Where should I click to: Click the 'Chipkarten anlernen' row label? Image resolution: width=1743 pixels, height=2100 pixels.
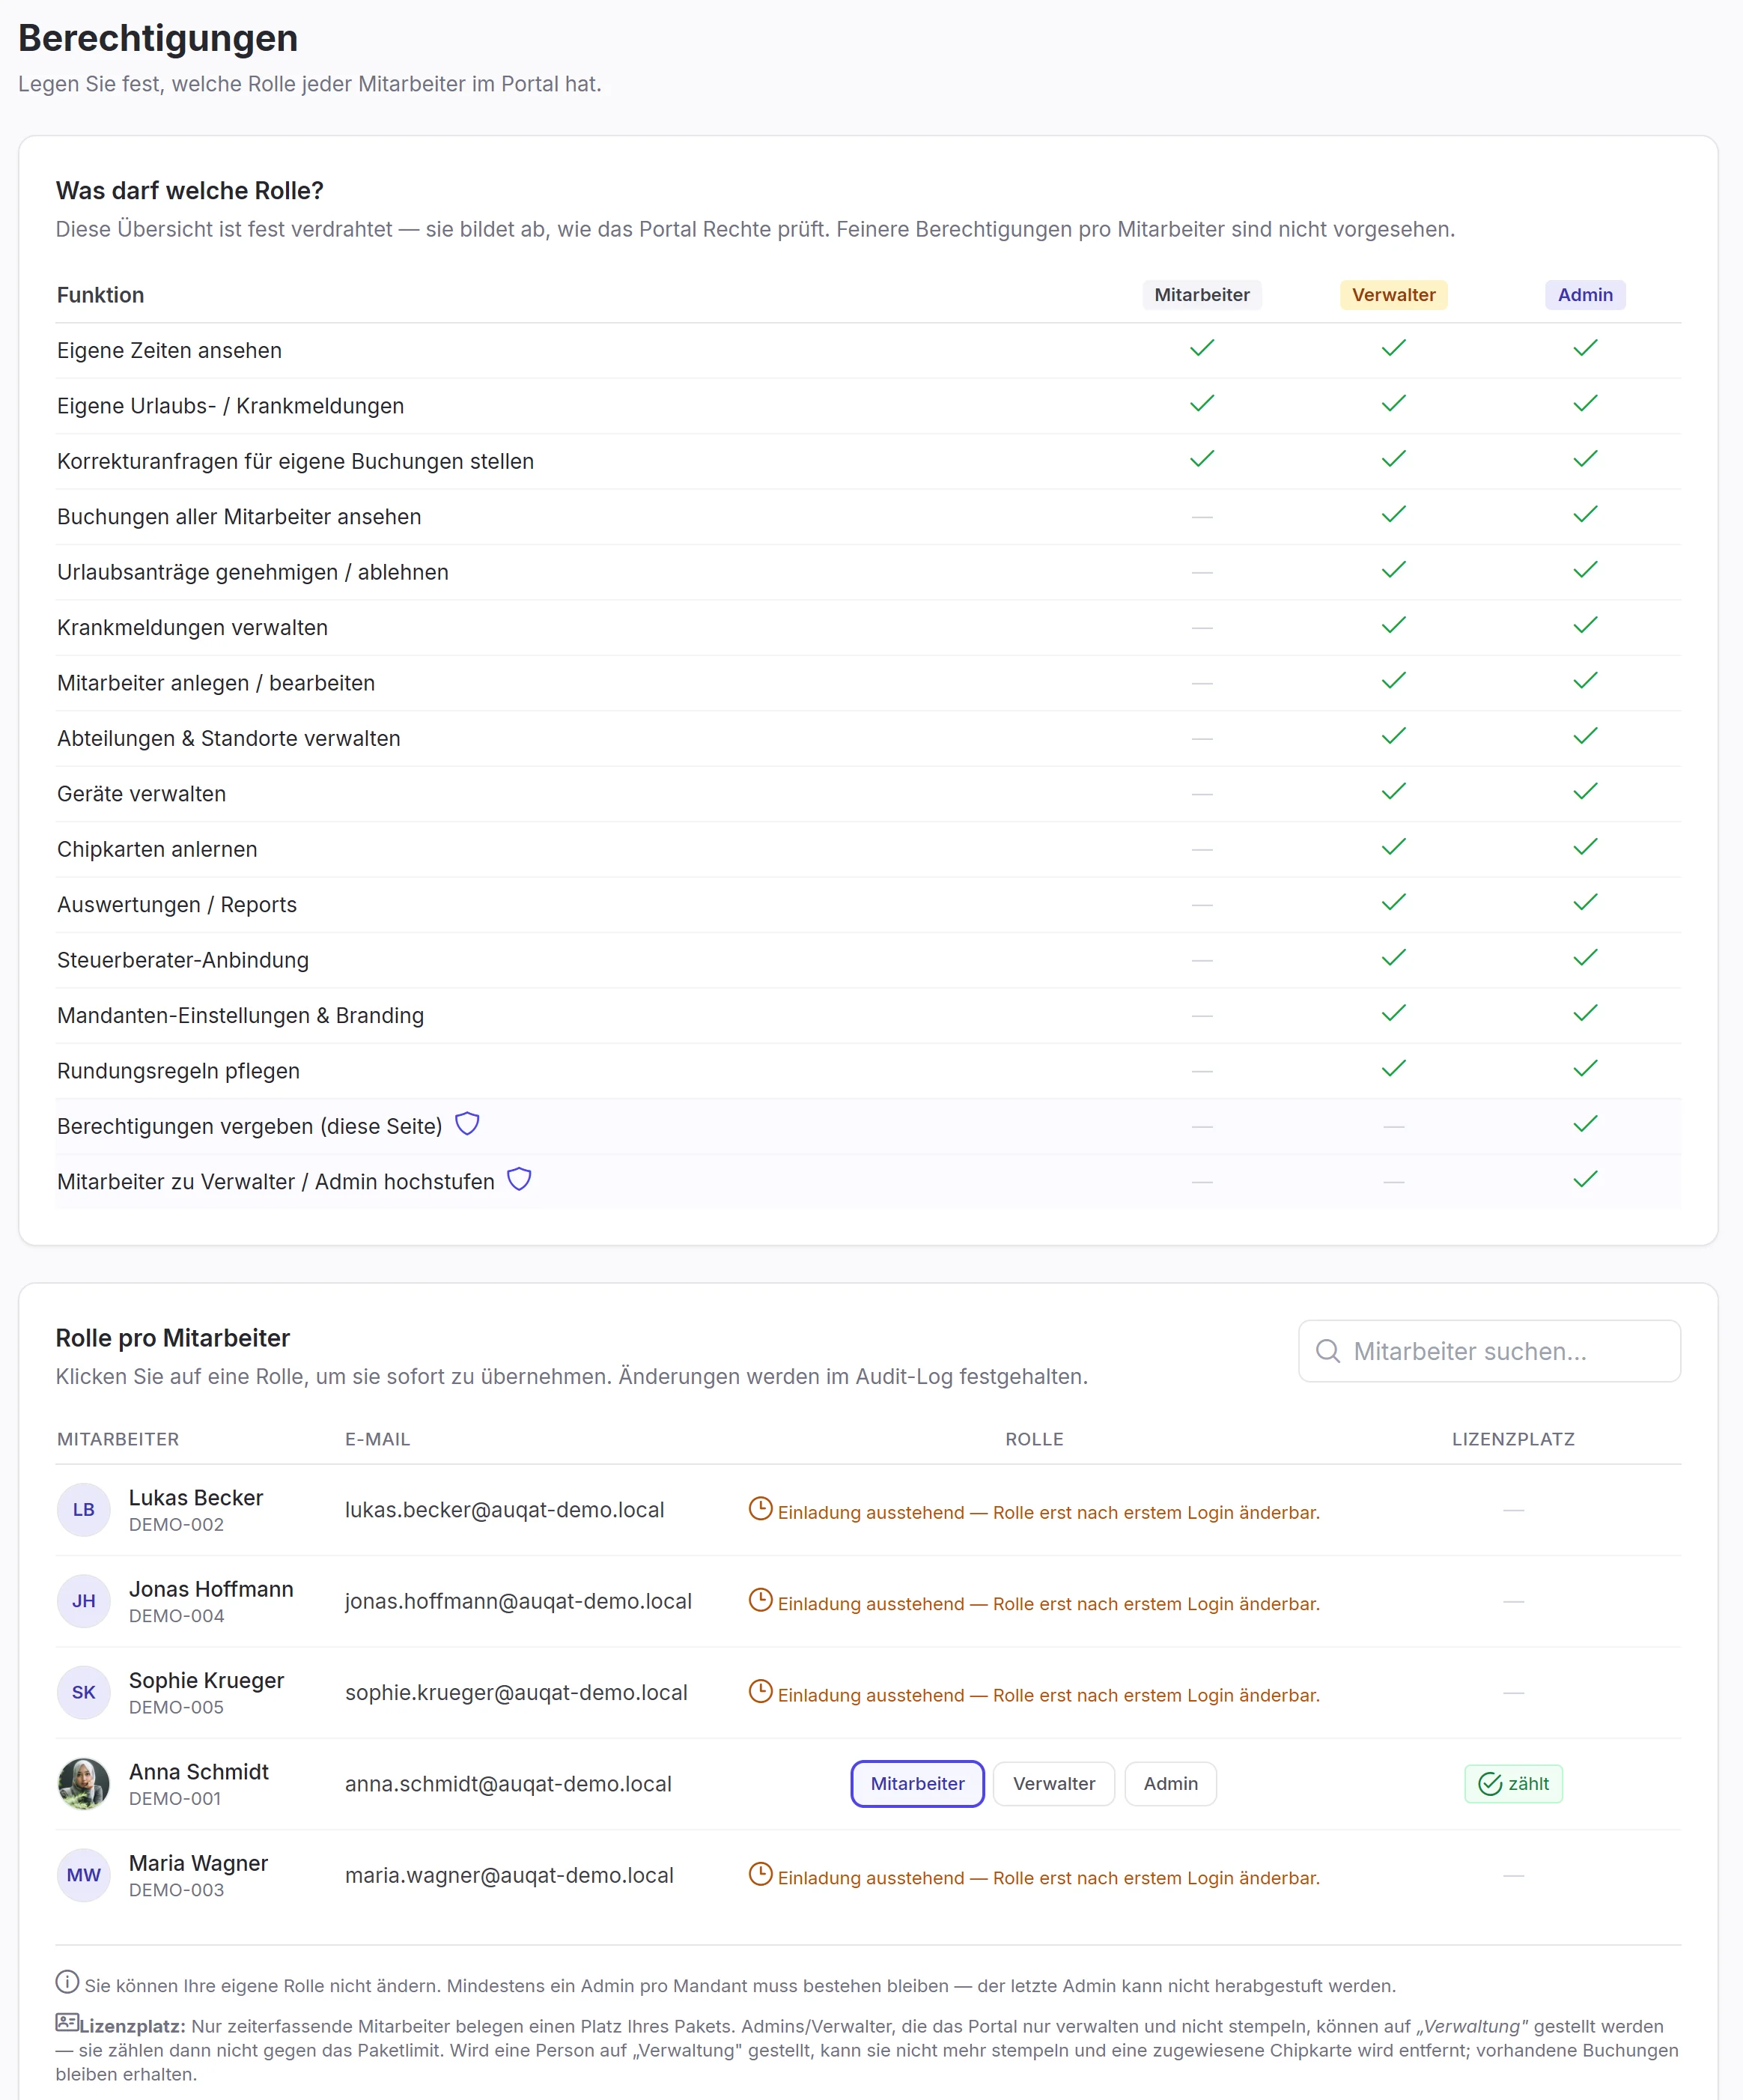point(157,849)
